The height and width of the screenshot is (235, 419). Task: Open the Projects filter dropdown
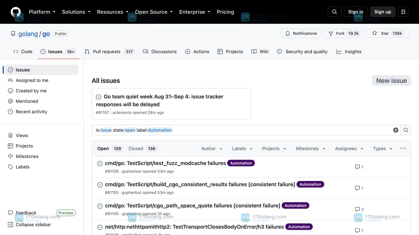(x=274, y=149)
